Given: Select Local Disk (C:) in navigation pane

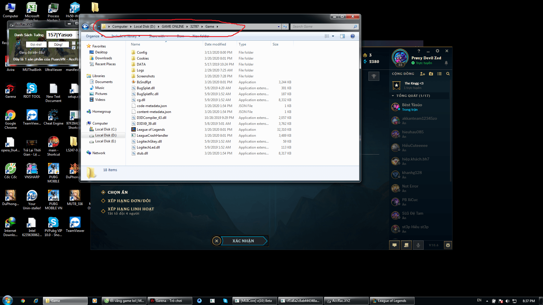Looking at the screenshot, I should [x=105, y=129].
